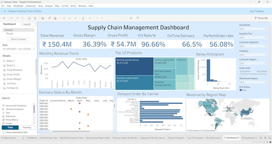Check Show dashboard title checkbox
The image size is (272, 144).
(4, 132)
